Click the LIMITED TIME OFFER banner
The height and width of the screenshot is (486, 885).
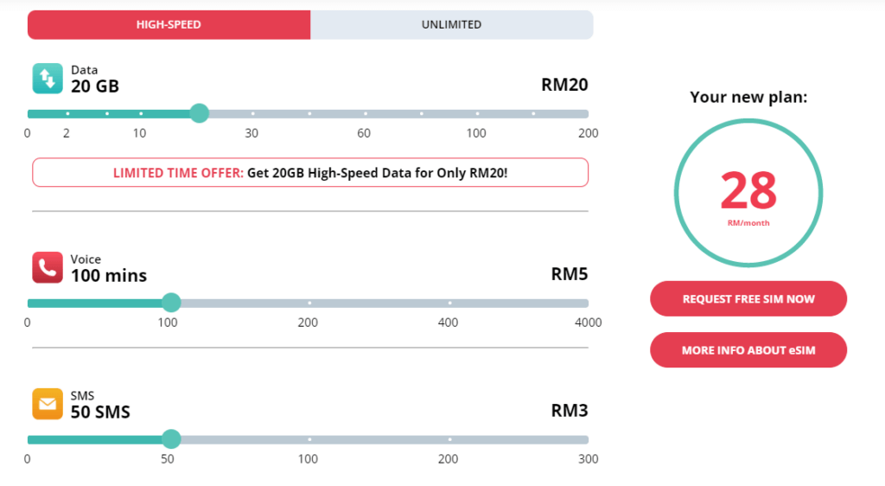point(310,173)
